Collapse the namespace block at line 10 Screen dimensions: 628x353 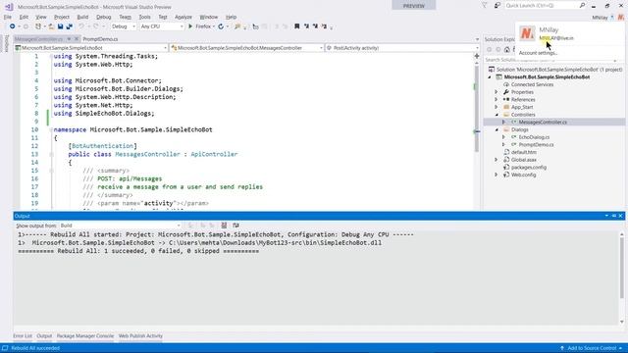[51, 129]
